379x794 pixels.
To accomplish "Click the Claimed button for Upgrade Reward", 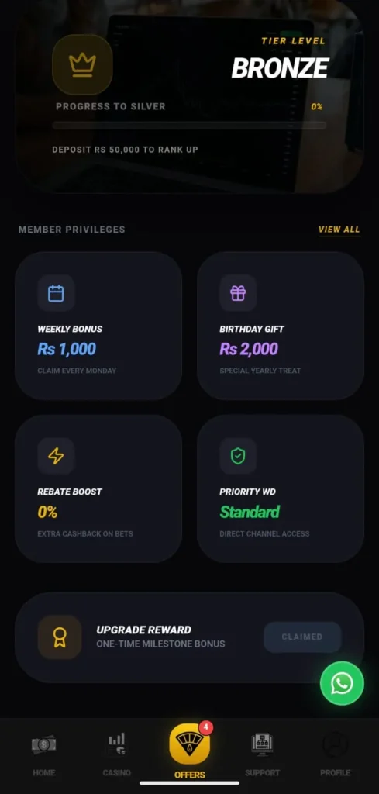I will coord(302,637).
